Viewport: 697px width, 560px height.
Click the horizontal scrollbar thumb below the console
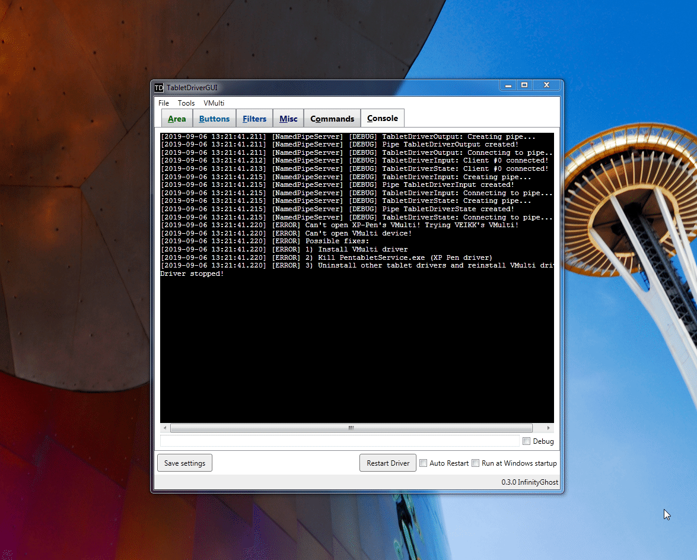[350, 428]
